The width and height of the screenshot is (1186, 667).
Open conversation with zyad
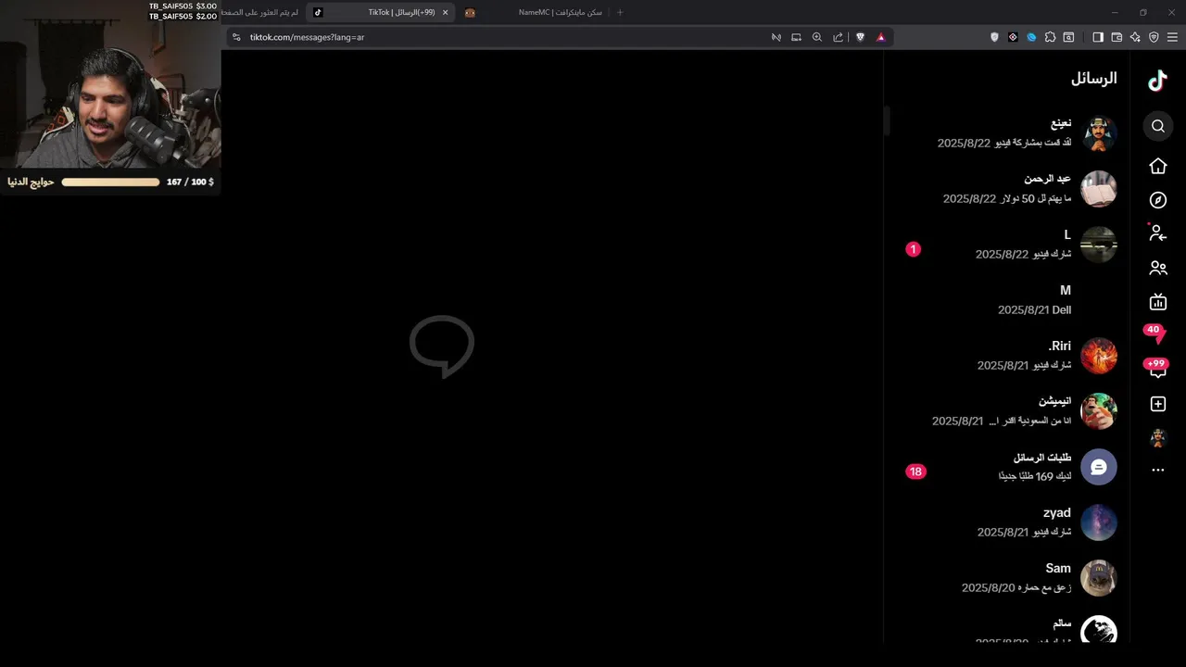(x=1006, y=522)
